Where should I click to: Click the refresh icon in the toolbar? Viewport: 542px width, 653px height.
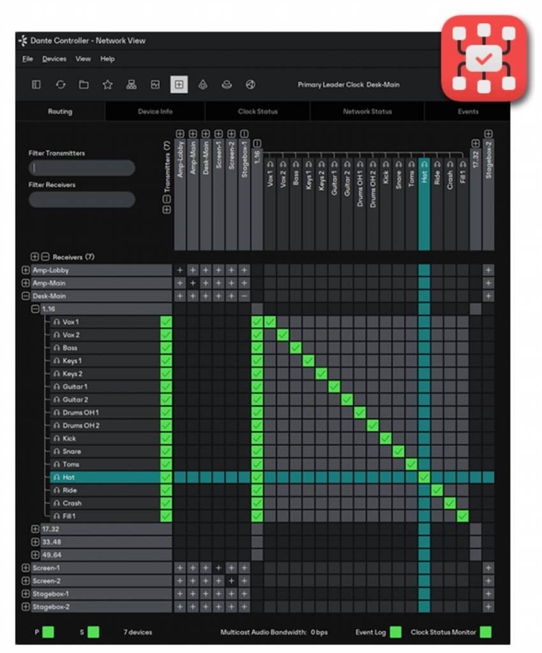60,85
